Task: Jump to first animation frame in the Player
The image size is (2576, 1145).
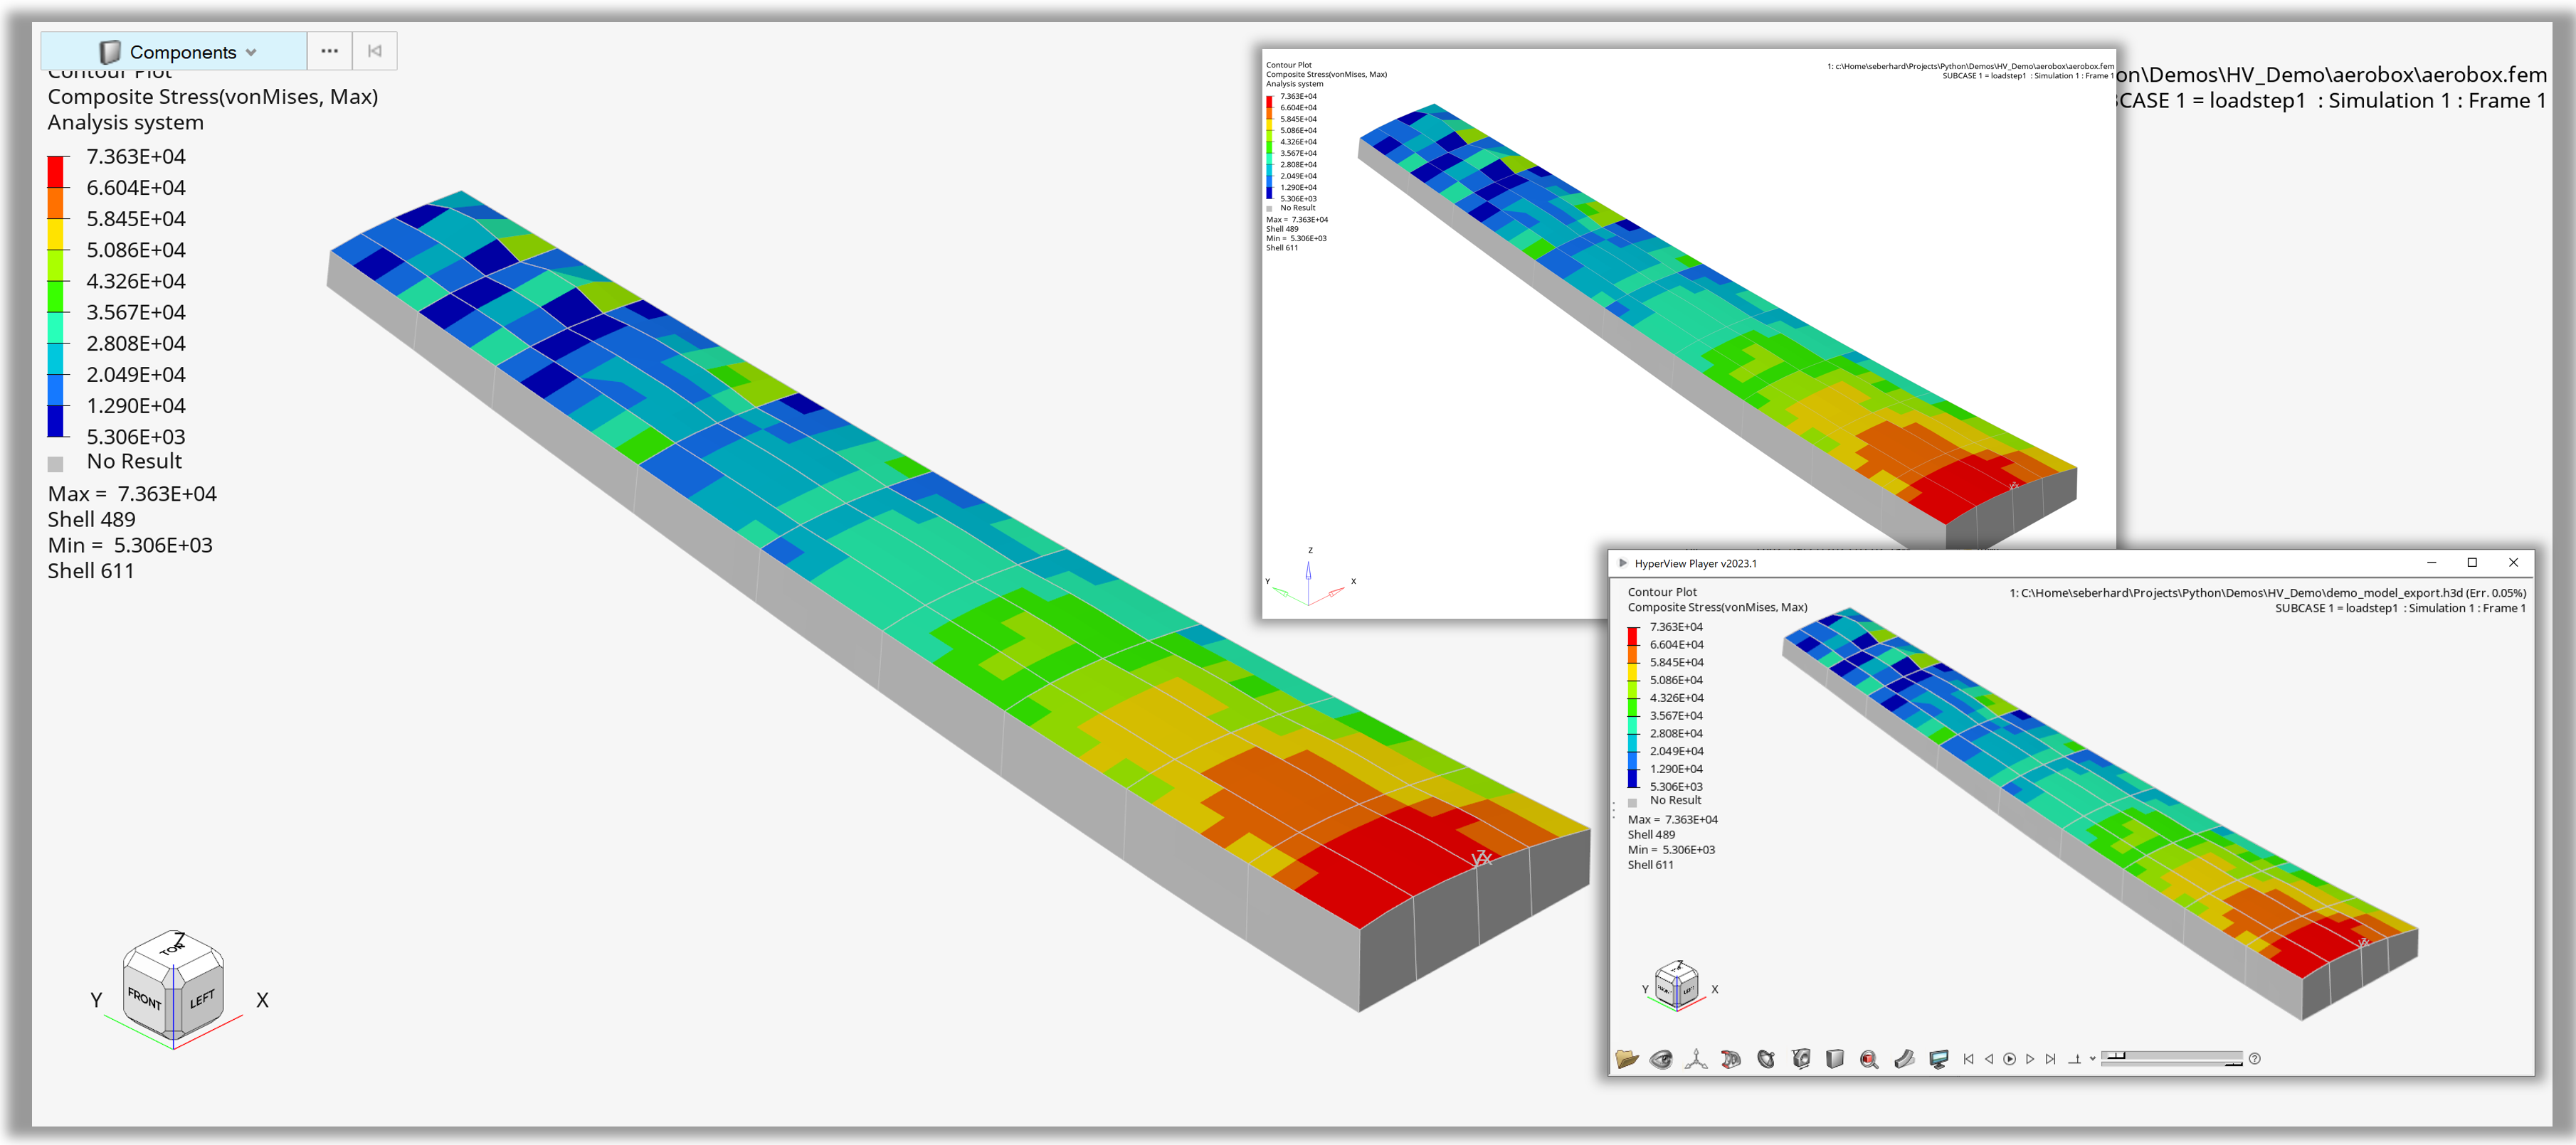Action: (x=1968, y=1059)
